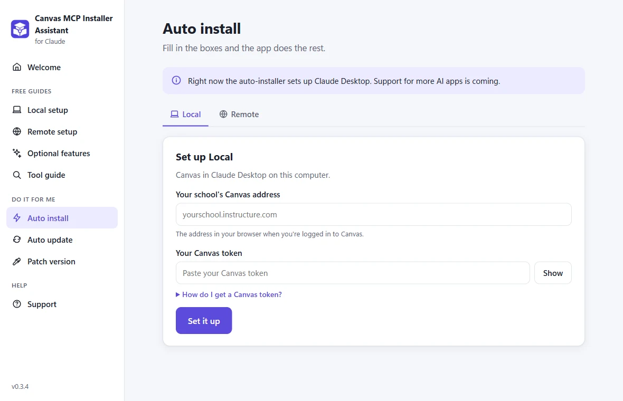Click the Set it up button
The height and width of the screenshot is (401, 623).
[x=204, y=320]
